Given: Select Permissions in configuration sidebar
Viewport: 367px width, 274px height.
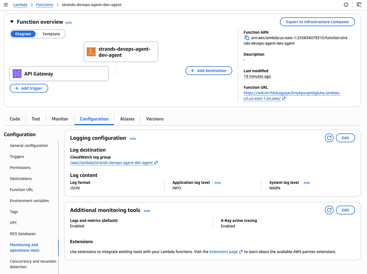Looking at the screenshot, I should 20,168.
